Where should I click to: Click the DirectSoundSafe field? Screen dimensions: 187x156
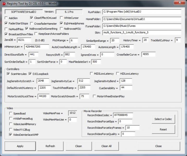[34, 55]
